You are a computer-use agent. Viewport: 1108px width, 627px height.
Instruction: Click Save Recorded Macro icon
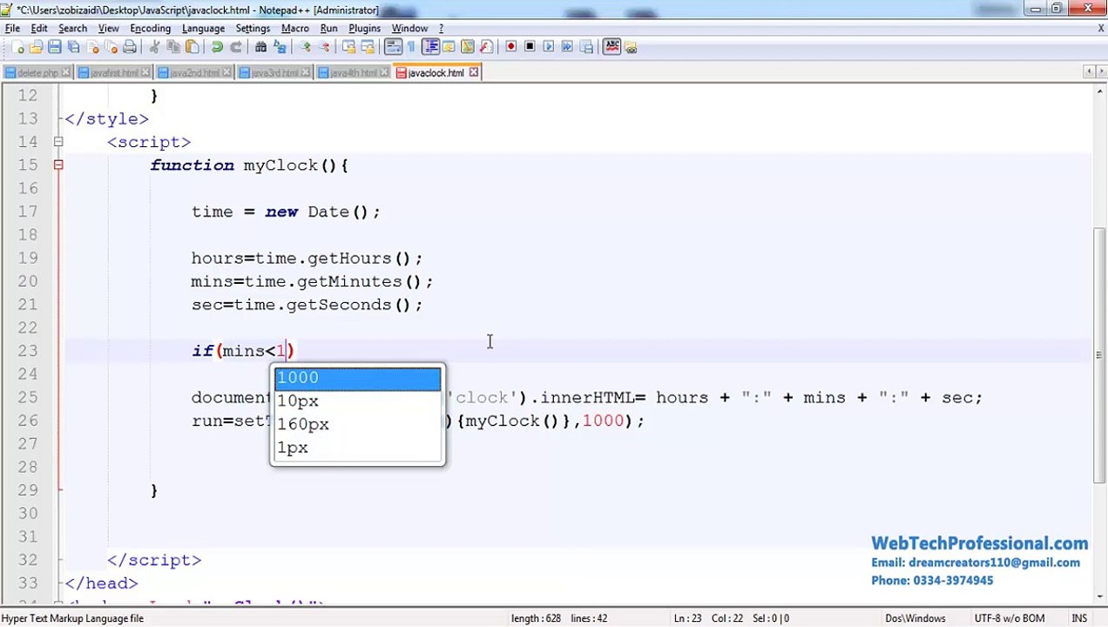pyautogui.click(x=586, y=47)
